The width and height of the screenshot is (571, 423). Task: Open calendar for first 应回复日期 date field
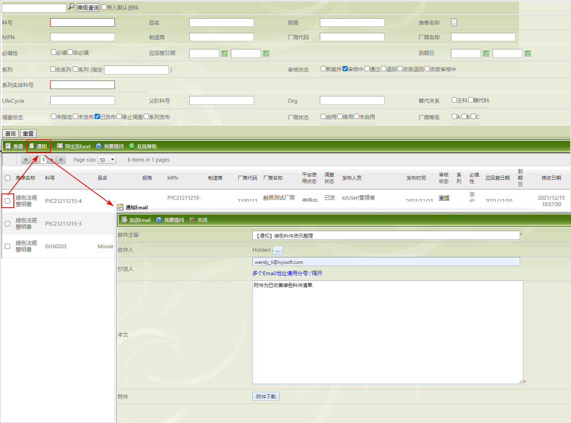click(x=224, y=53)
